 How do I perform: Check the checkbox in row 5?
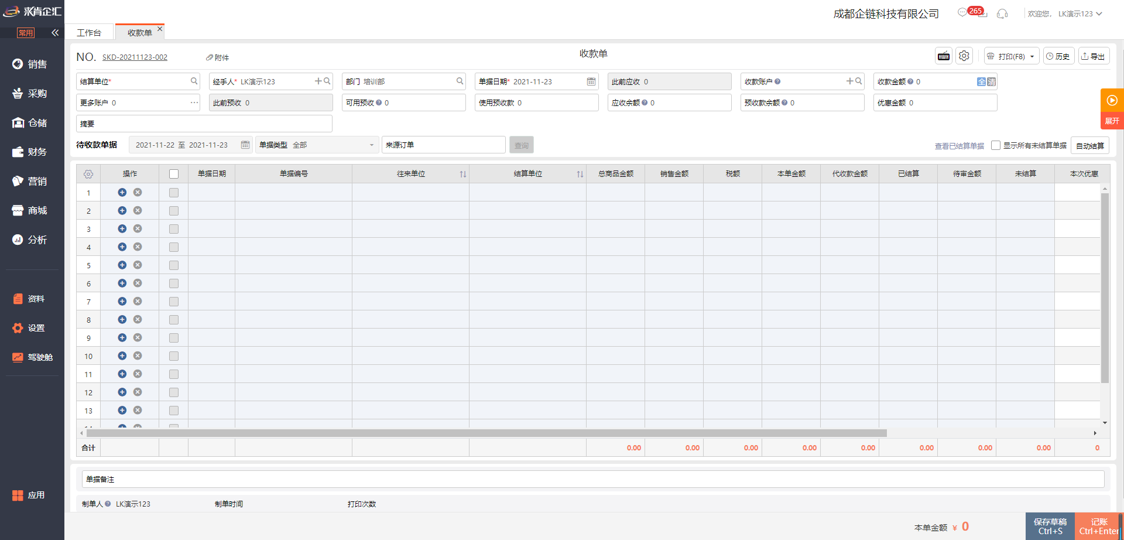point(174,265)
